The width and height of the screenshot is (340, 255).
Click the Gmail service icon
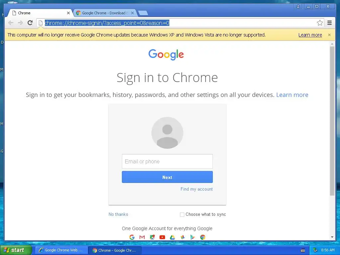pyautogui.click(x=142, y=237)
